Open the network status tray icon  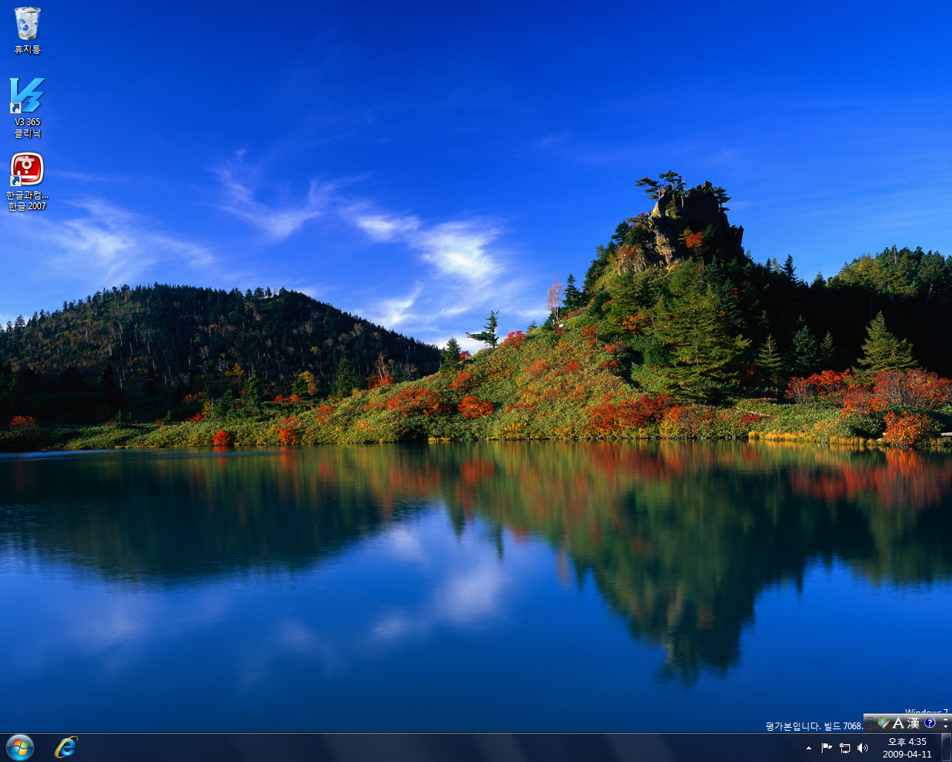(845, 748)
